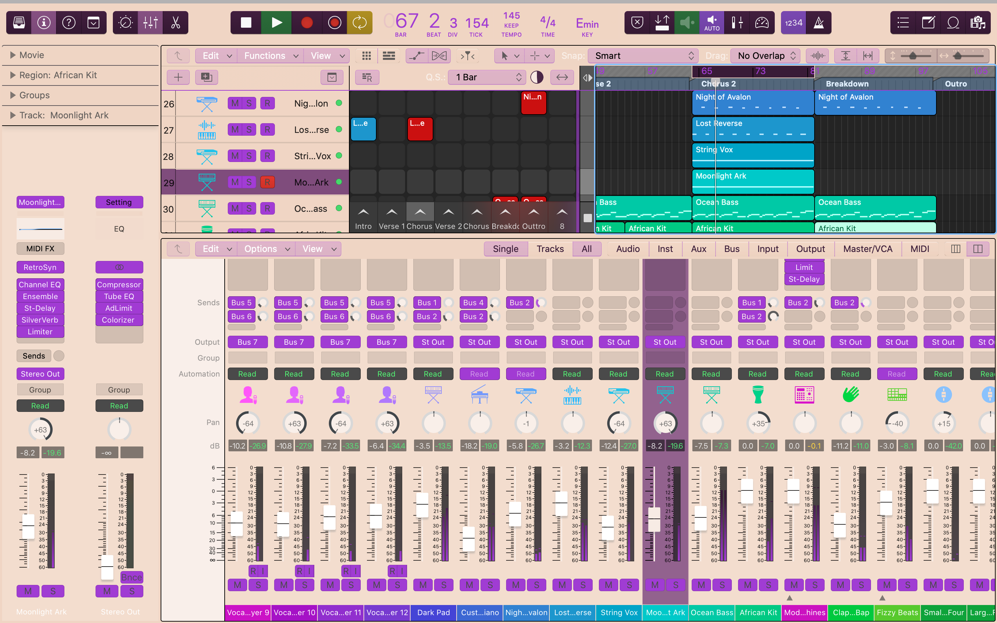Record-enable the Ocean Bass track 30
This screenshot has width=997, height=623.
pyautogui.click(x=267, y=208)
